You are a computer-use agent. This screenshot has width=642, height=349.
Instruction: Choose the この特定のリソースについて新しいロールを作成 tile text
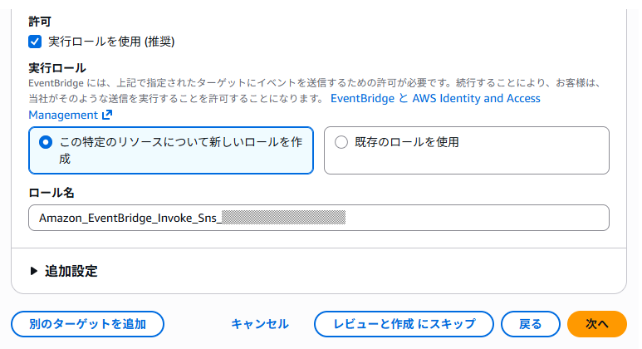click(180, 150)
